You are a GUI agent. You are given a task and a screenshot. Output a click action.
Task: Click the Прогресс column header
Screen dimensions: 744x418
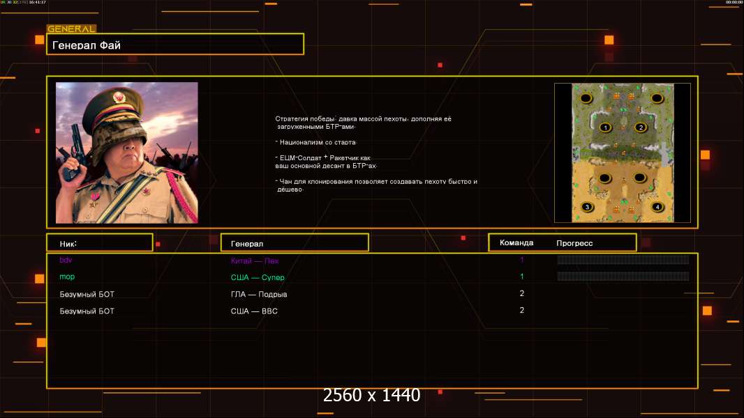(574, 243)
